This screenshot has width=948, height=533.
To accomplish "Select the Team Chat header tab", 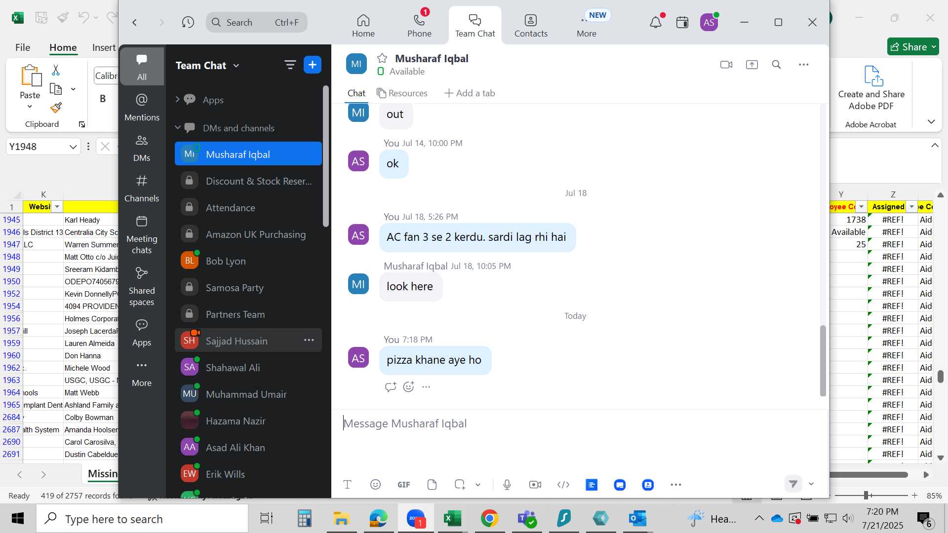I will pyautogui.click(x=475, y=26).
